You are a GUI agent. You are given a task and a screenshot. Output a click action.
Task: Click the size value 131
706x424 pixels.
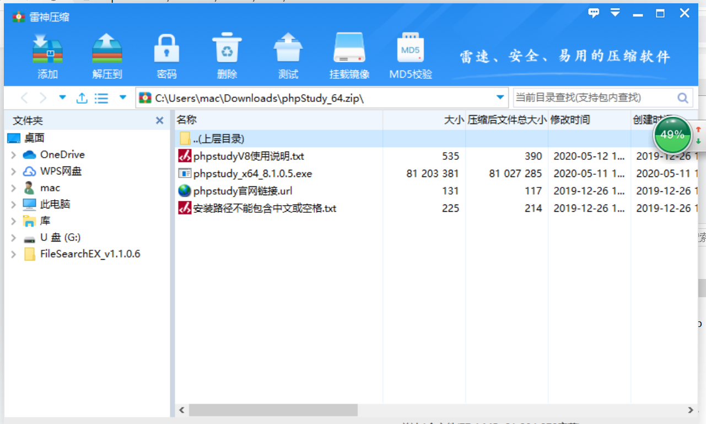(x=450, y=191)
